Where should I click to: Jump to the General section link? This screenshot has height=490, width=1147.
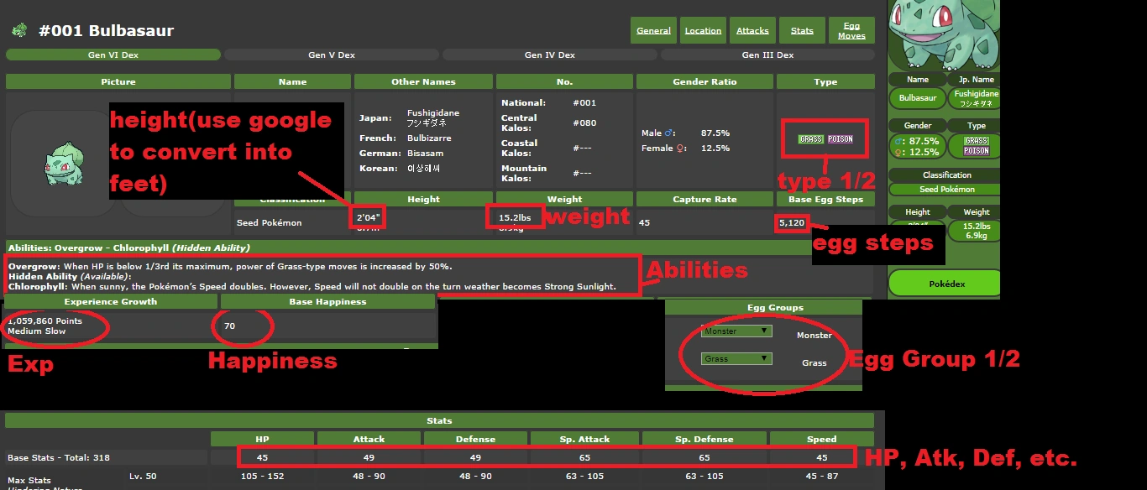[x=653, y=30]
